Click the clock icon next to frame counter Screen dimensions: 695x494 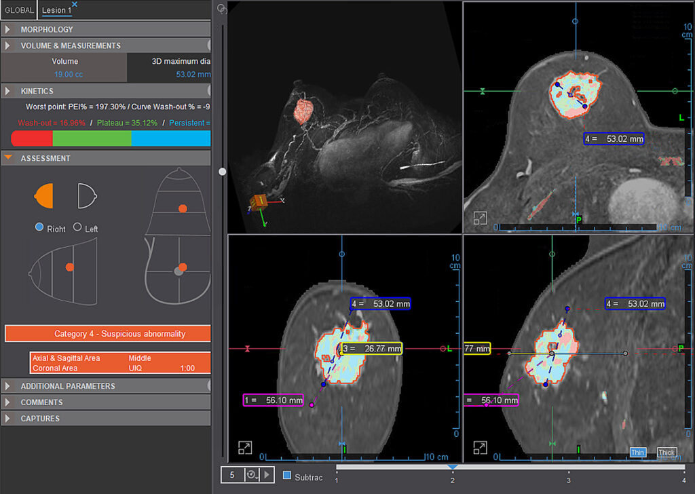[250, 476]
